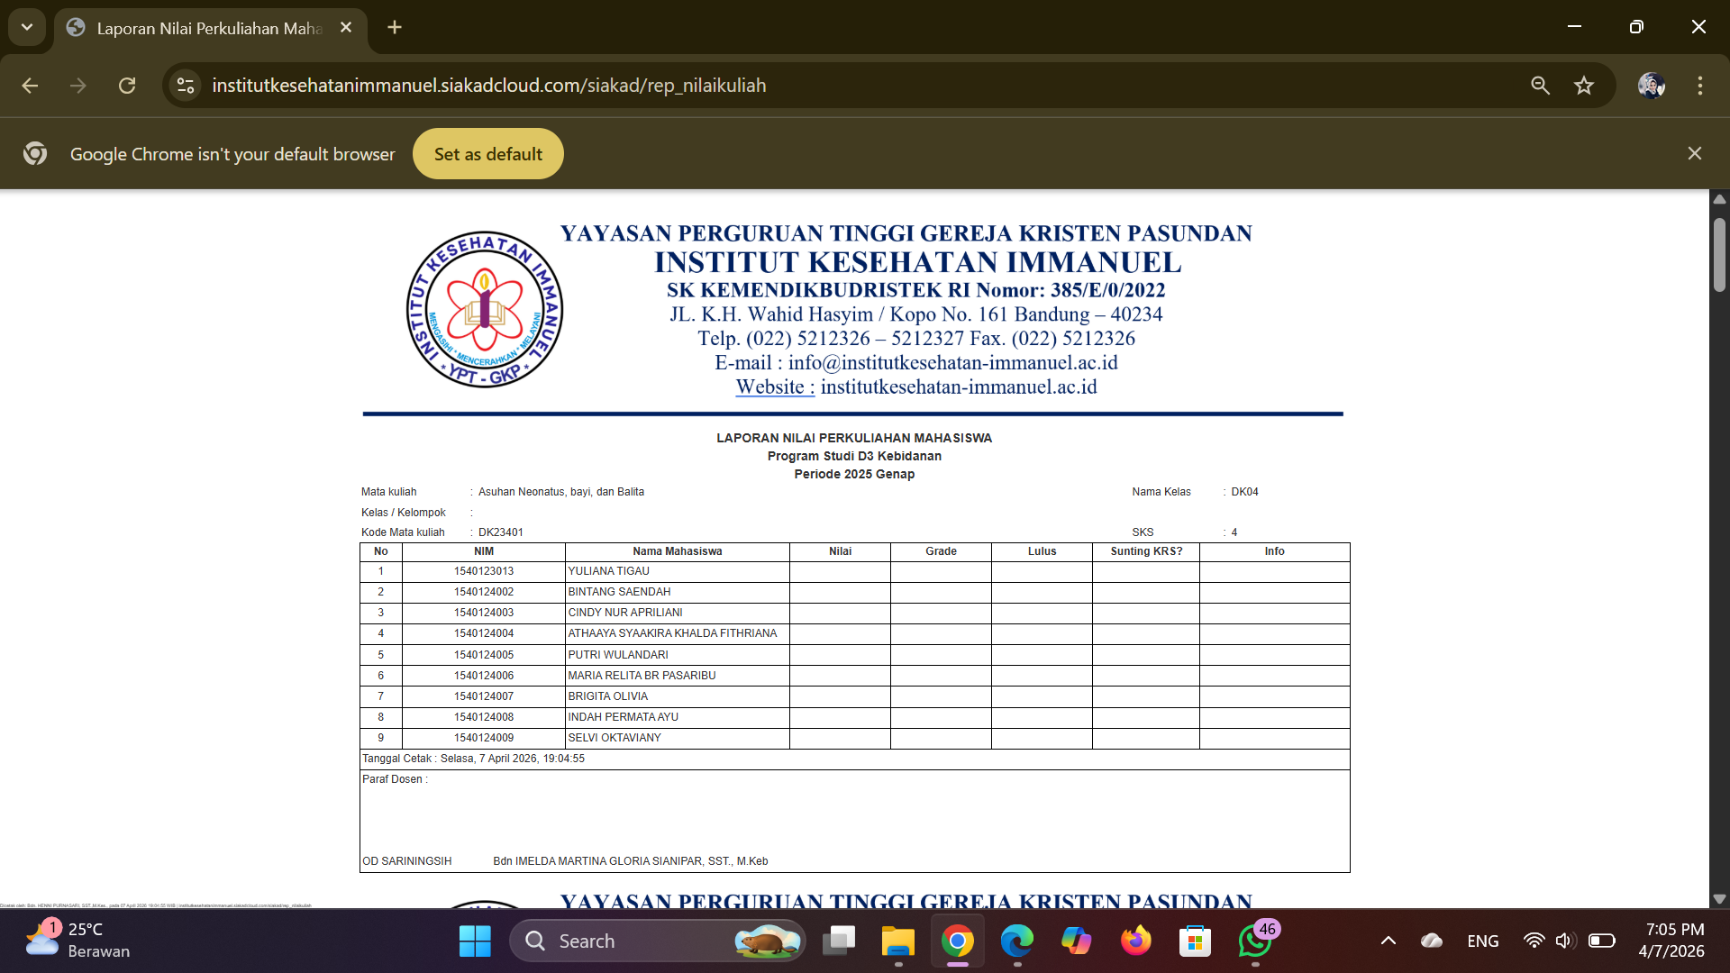Open Copilot from the taskbar
The image size is (1730, 973).
click(x=1077, y=941)
